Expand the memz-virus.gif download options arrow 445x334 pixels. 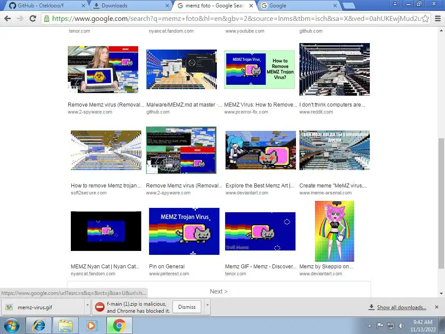[x=87, y=307]
